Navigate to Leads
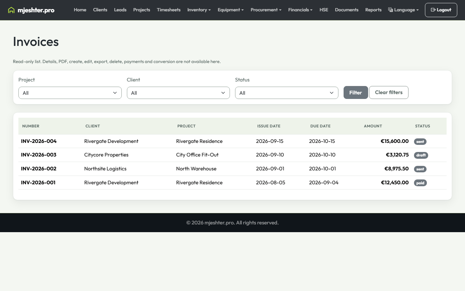 pyautogui.click(x=120, y=10)
